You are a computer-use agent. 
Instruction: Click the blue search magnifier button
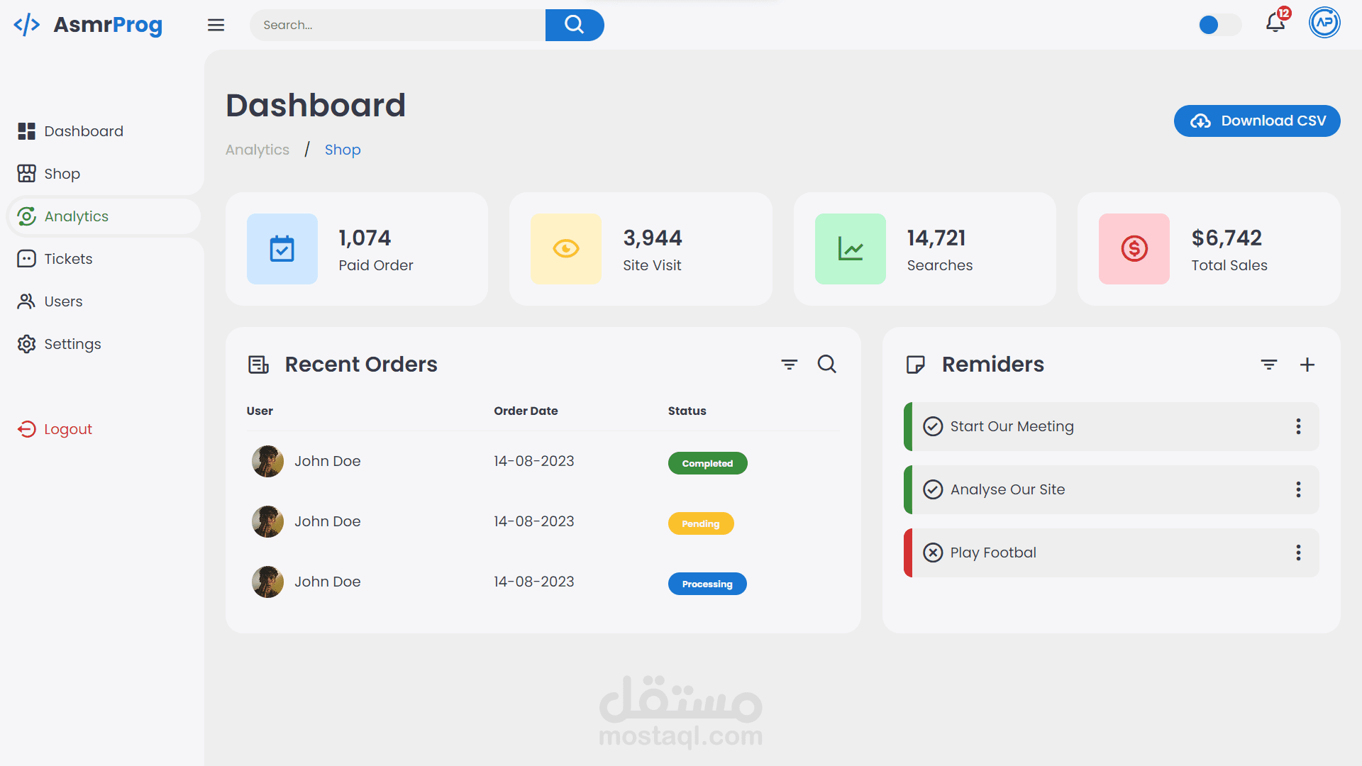(575, 25)
